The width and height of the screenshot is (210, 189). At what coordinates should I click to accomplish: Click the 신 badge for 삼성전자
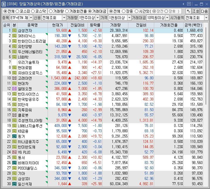(x=14, y=31)
